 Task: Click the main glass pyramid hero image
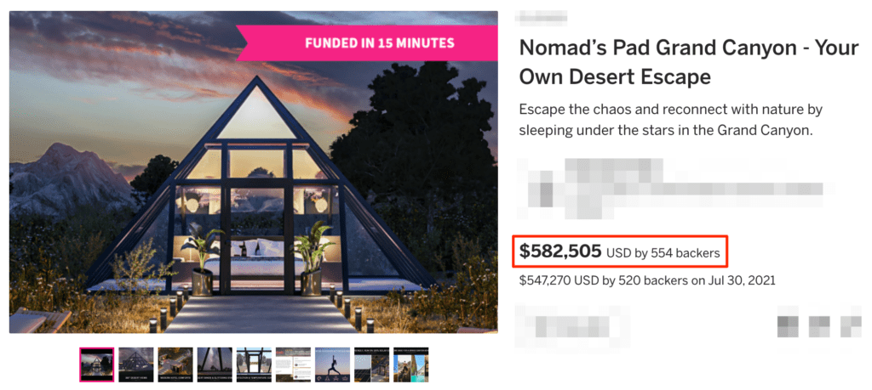click(254, 172)
